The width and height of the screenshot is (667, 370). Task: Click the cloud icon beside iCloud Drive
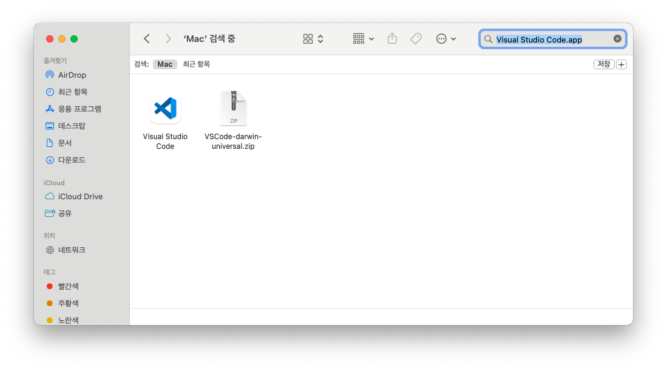point(50,196)
